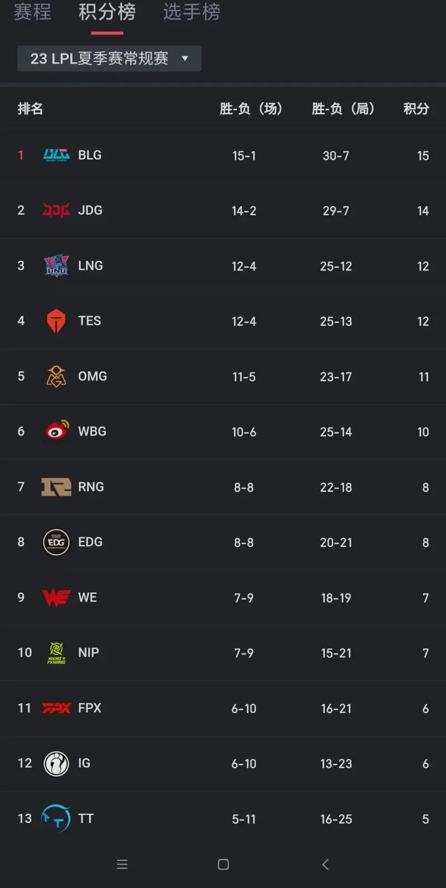Tap the LNG team logo
Screen dimensions: 446x888
[56, 265]
